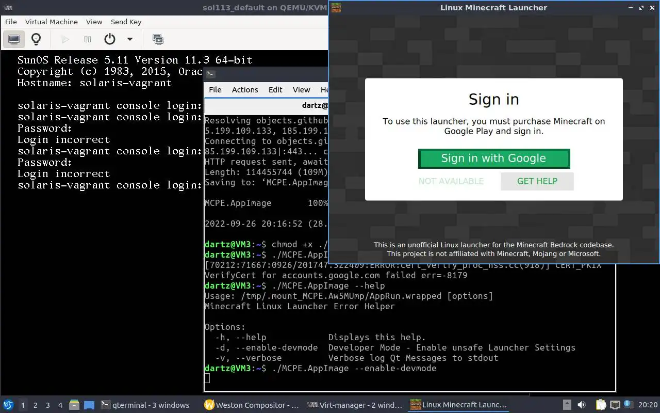Click the Minecraft launcher window icon
Image resolution: width=660 pixels, height=413 pixels.
pyautogui.click(x=336, y=7)
